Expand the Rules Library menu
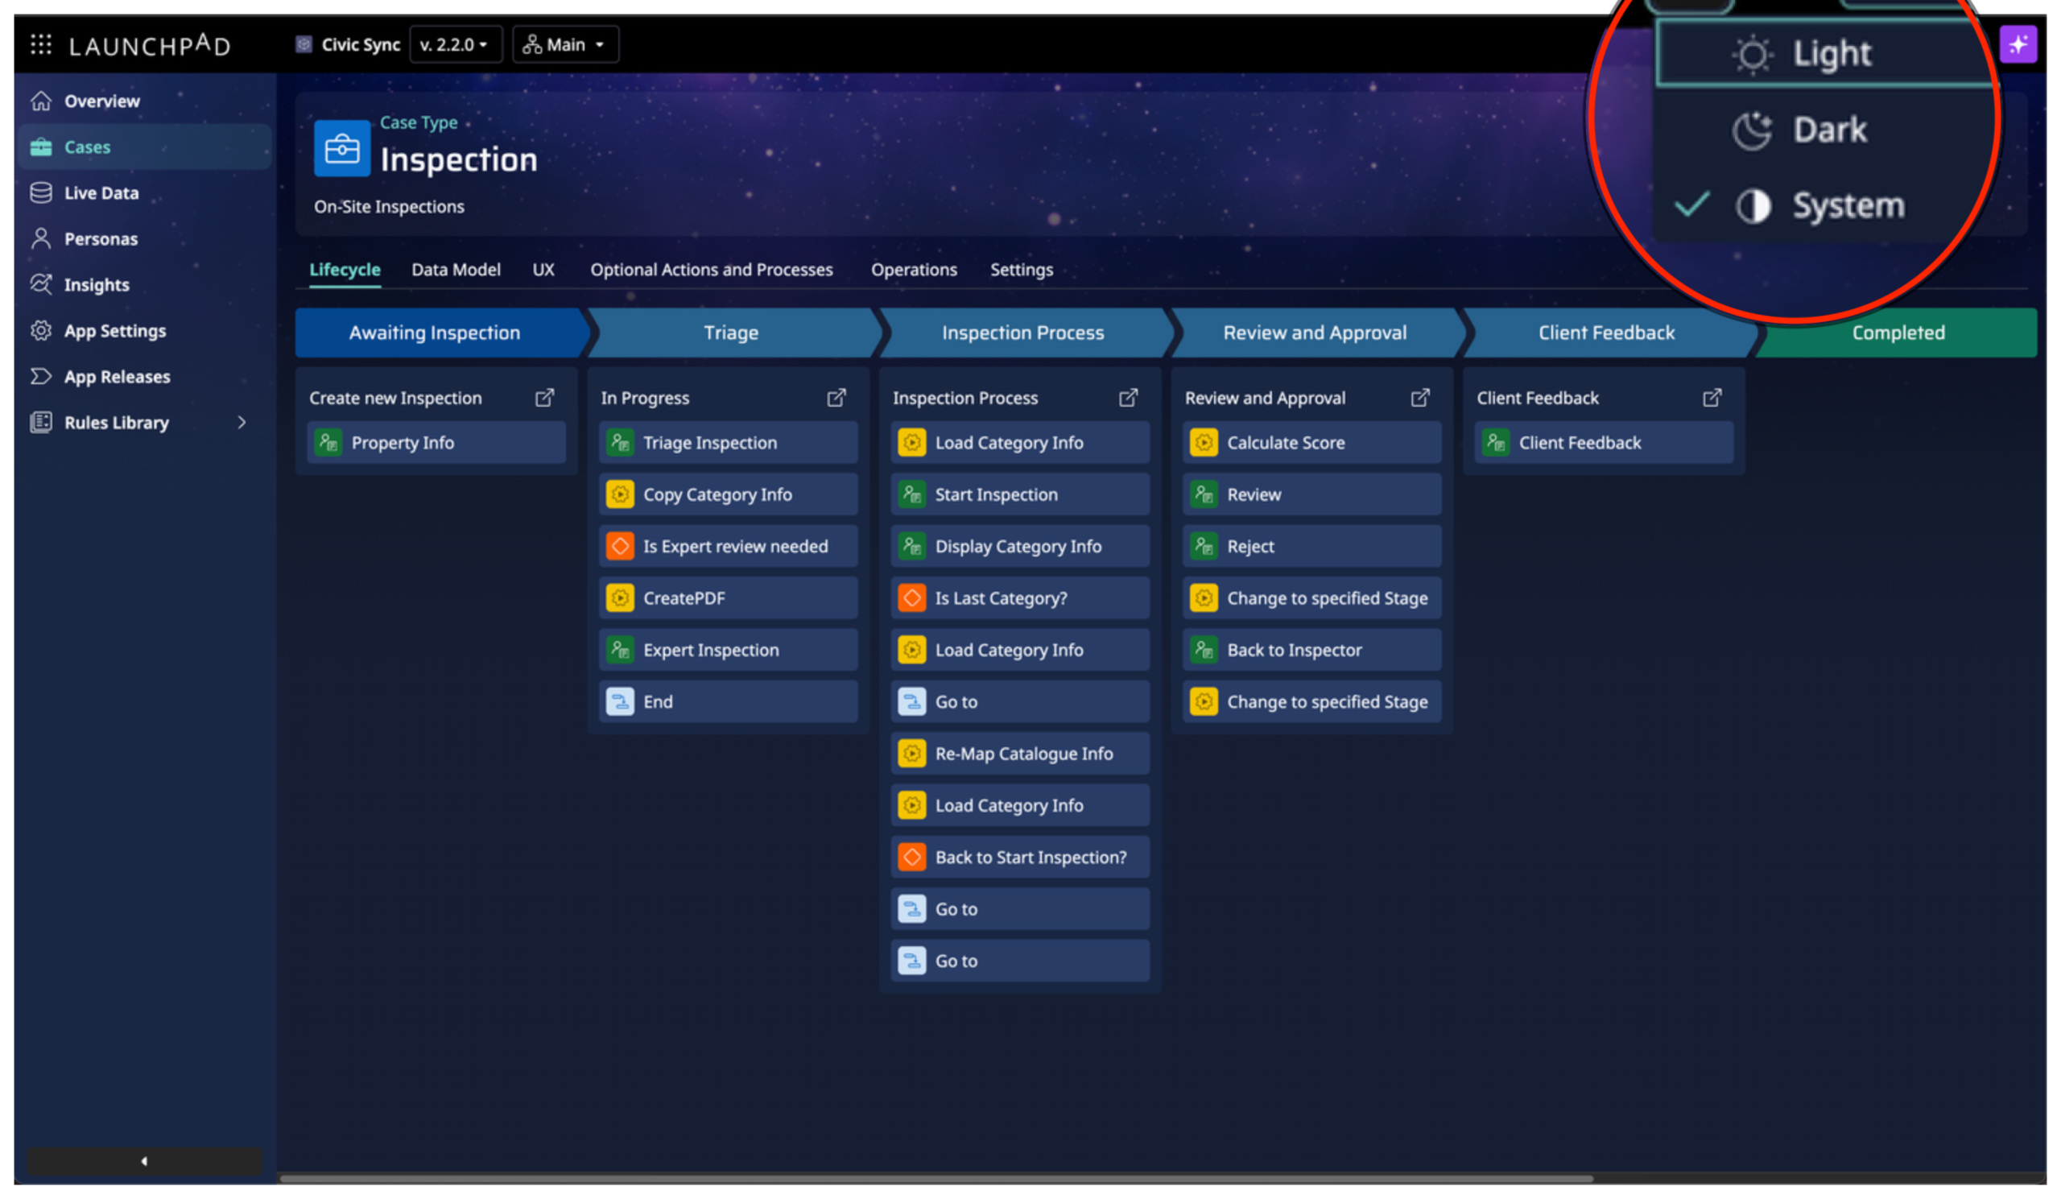Image resolution: width=2061 pixels, height=1199 pixels. pyautogui.click(x=242, y=423)
